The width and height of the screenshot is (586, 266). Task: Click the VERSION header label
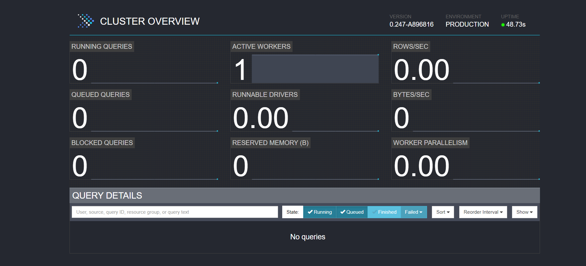(x=400, y=17)
